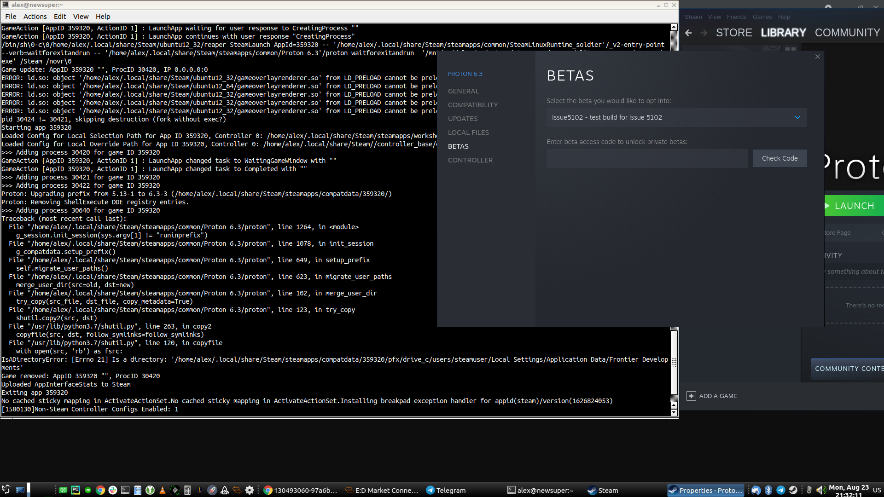Viewport: 884px width, 497px height.
Task: Click the terminal launcher icon in the taskbar
Action: click(125, 490)
